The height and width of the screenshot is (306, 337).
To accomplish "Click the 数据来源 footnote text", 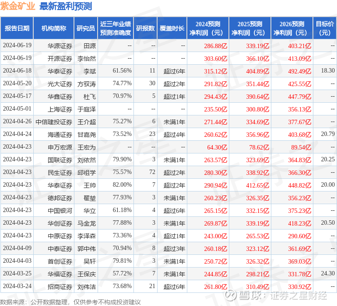I will [70, 302].
